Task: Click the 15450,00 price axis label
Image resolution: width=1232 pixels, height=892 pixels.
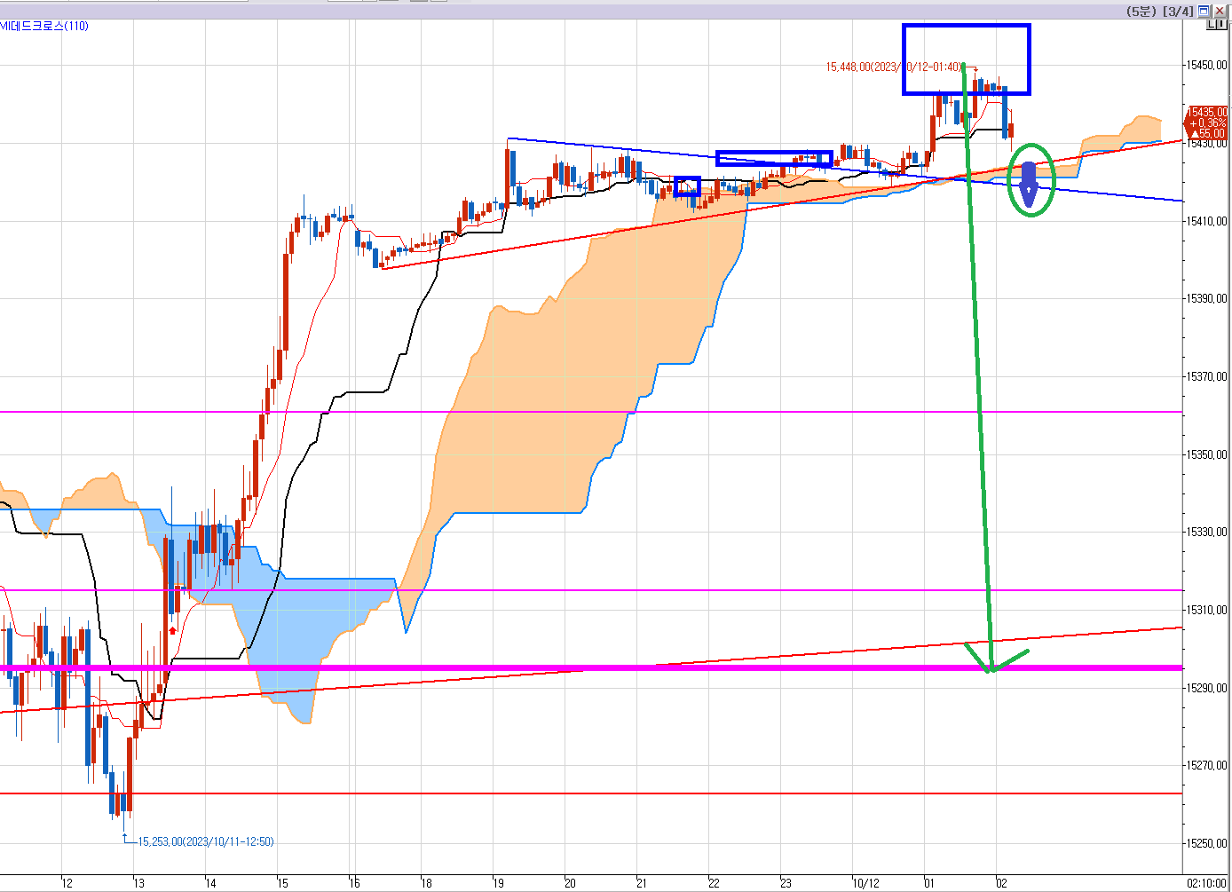Action: tap(1207, 66)
